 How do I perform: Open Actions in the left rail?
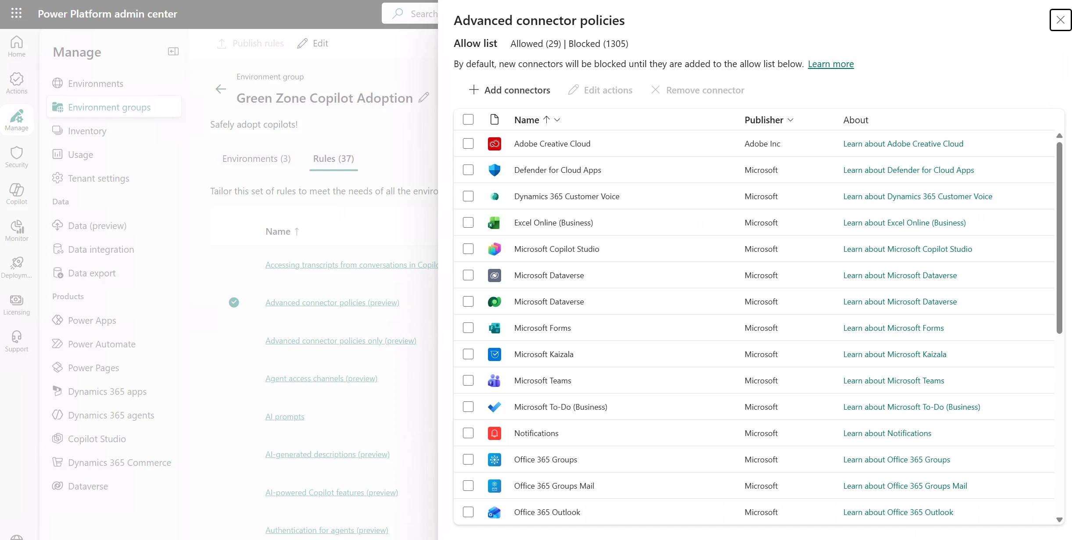pyautogui.click(x=17, y=83)
